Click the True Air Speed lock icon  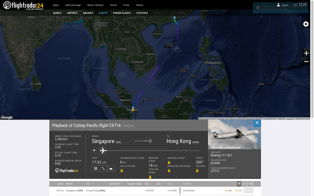pos(150,177)
